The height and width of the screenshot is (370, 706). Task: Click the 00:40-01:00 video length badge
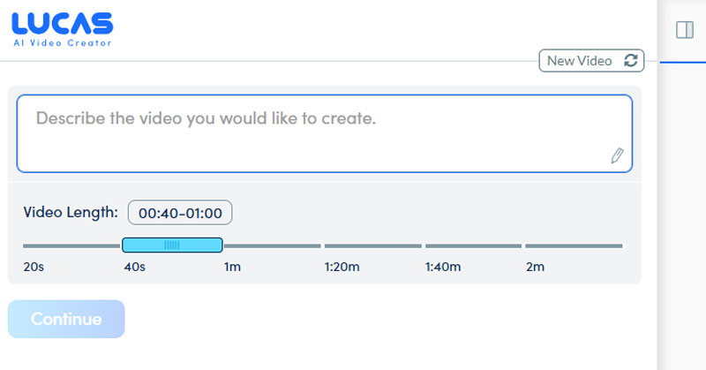click(x=180, y=213)
